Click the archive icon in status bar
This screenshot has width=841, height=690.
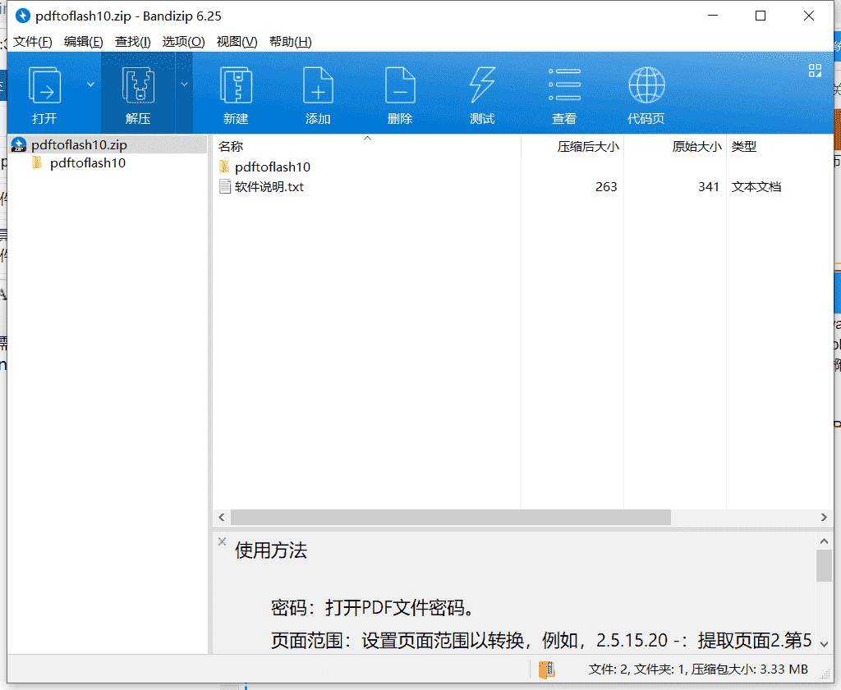tap(546, 669)
